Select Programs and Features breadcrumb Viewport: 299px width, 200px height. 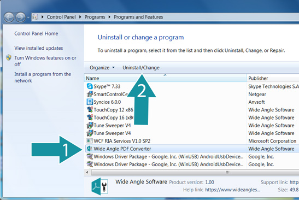[x=138, y=17]
